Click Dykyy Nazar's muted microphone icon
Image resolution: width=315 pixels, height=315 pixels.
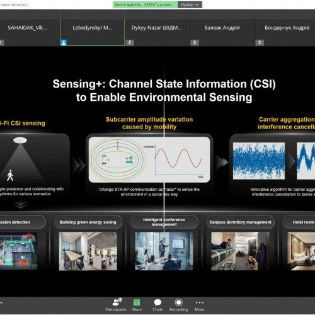point(130,43)
